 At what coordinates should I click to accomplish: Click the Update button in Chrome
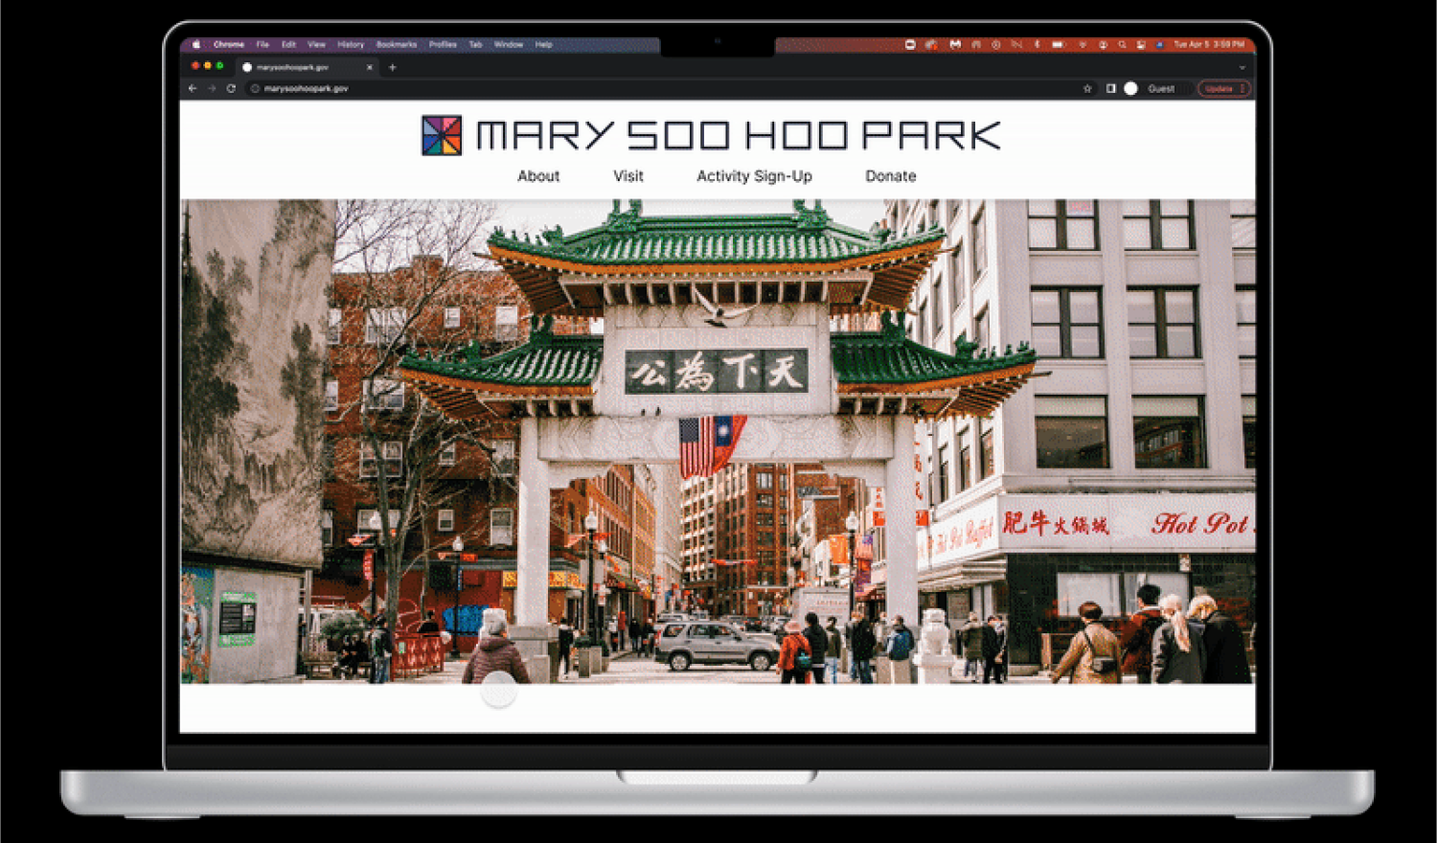(1224, 88)
